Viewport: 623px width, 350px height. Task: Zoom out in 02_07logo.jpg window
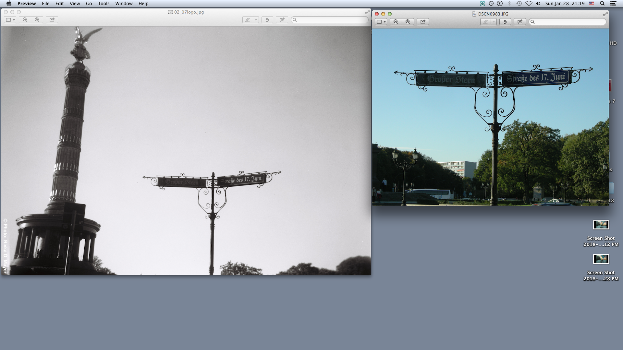click(25, 20)
